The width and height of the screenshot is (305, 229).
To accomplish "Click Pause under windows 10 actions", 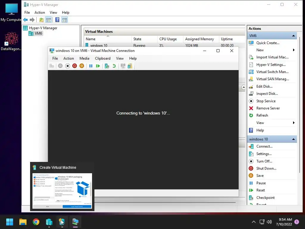I will (x=261, y=183).
